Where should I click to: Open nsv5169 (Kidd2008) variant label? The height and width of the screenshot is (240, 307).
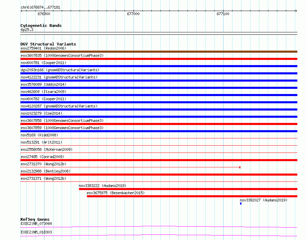pos(39,135)
